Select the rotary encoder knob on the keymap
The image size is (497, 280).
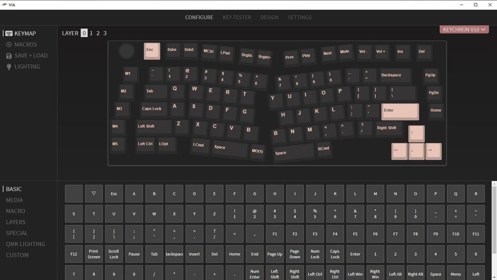[126, 51]
